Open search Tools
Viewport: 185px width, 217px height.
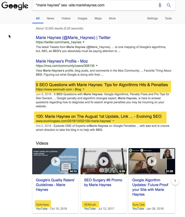click(168, 18)
